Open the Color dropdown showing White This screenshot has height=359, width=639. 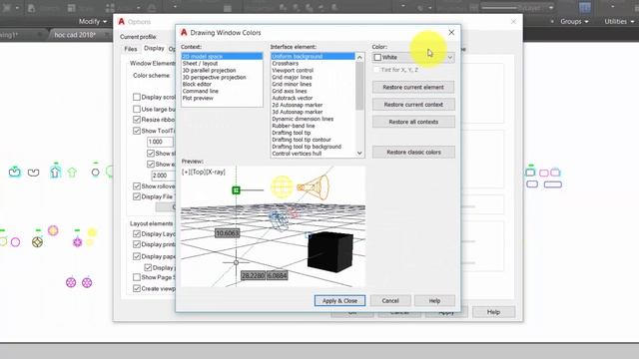click(413, 58)
